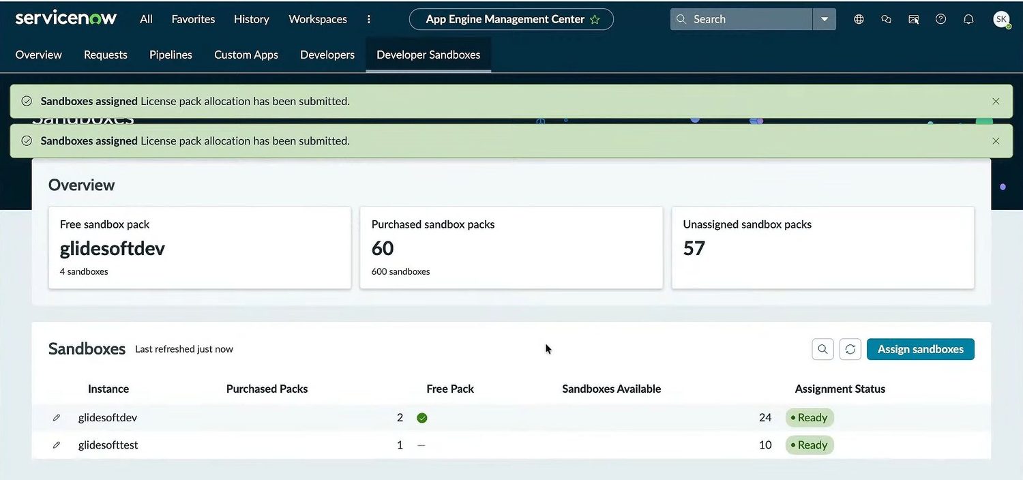This screenshot has width=1023, height=480.
Task: Click the 600 sandboxes text
Action: (x=400, y=271)
